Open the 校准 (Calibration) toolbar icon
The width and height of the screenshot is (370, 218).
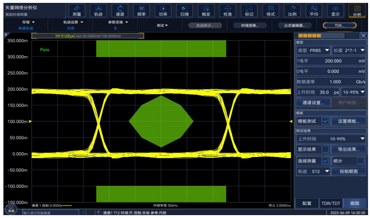point(228,11)
